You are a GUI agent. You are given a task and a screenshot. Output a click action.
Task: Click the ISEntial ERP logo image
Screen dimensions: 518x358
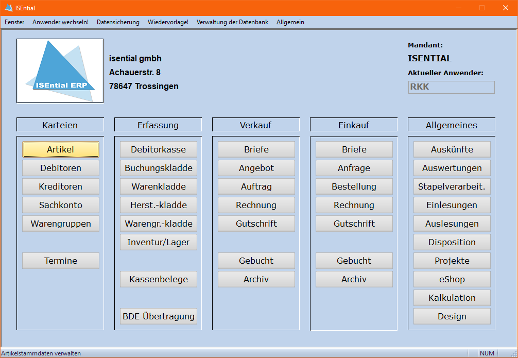(60, 71)
